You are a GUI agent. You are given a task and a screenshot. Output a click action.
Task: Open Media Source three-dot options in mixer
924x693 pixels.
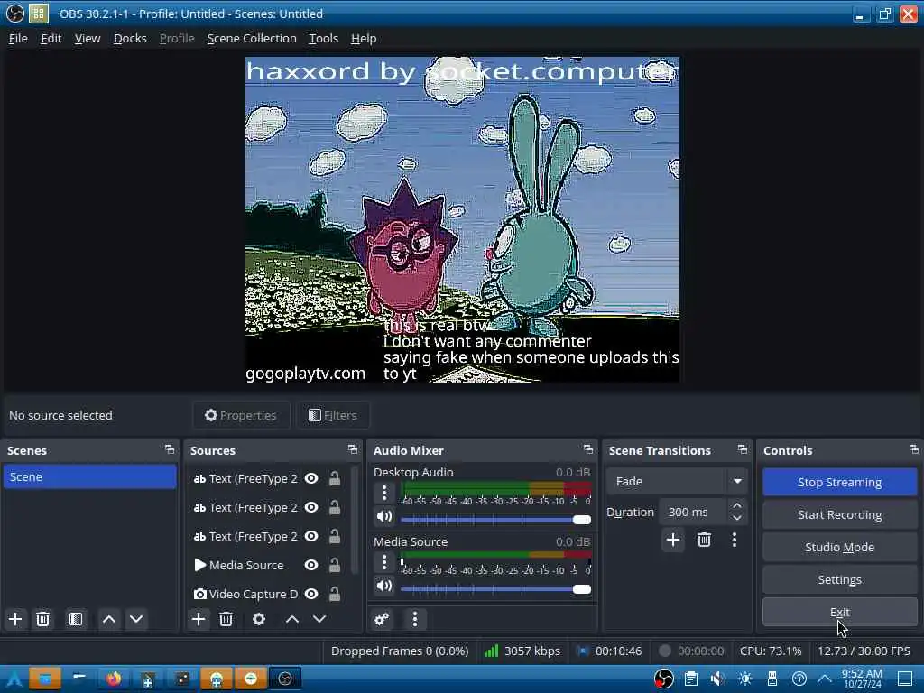384,562
